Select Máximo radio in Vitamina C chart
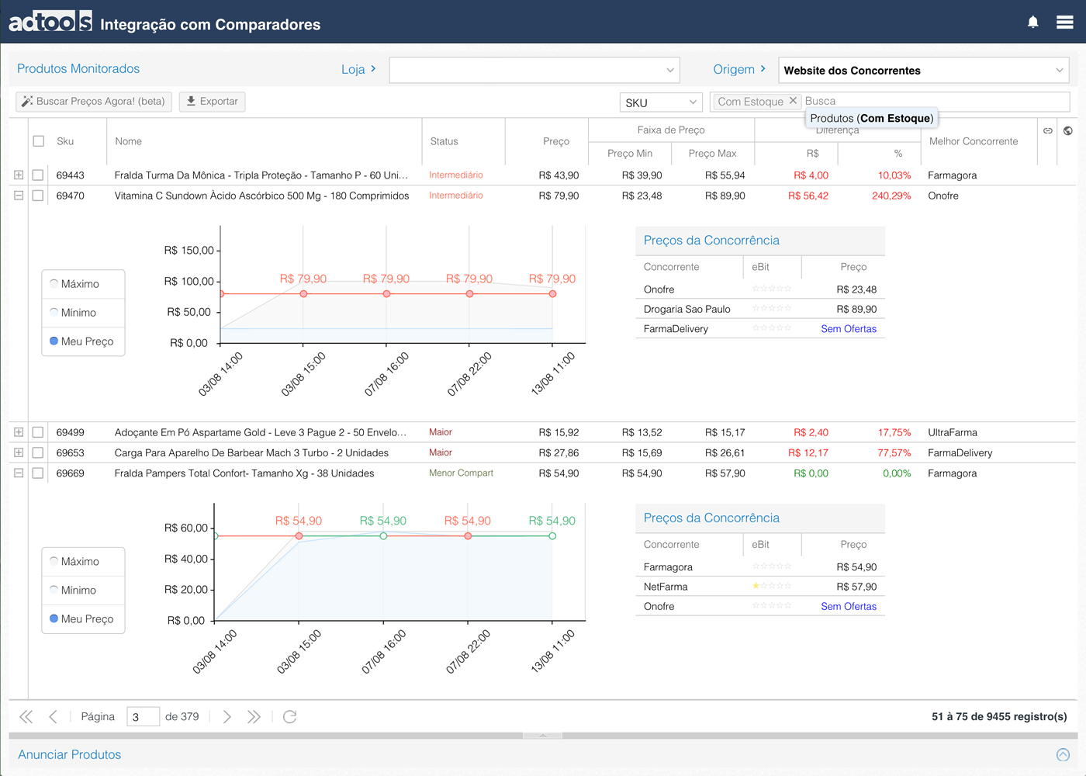 point(54,283)
